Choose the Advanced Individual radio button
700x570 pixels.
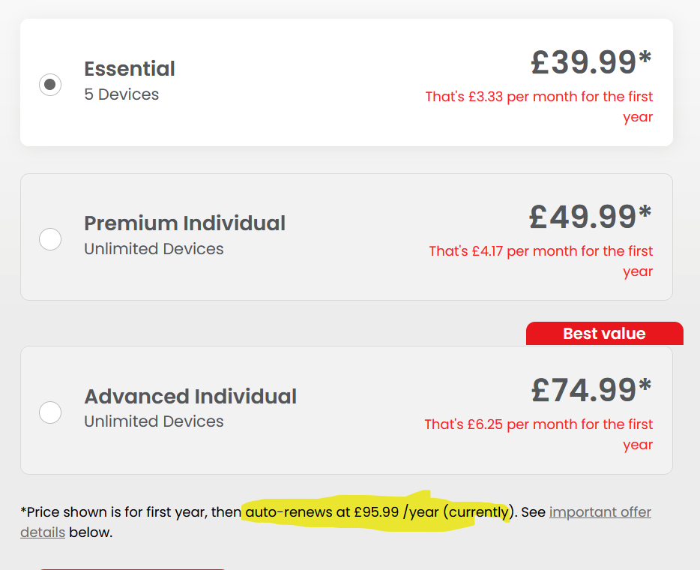pos(50,412)
